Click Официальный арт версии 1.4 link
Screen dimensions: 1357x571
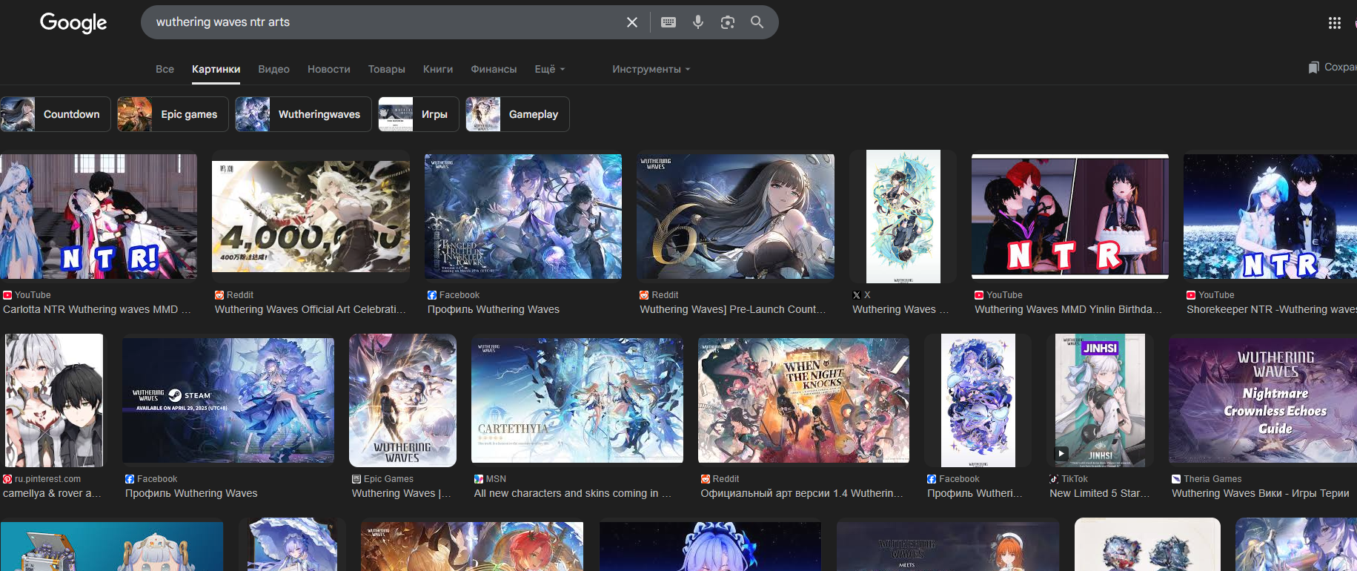pos(802,493)
